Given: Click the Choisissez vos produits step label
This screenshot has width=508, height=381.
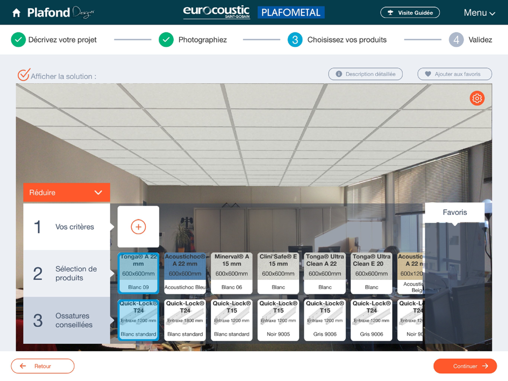Looking at the screenshot, I should [347, 40].
